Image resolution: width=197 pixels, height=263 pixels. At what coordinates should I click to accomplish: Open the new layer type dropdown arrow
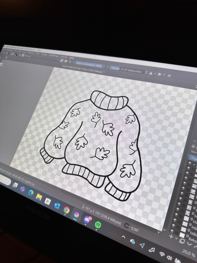click(x=176, y=238)
